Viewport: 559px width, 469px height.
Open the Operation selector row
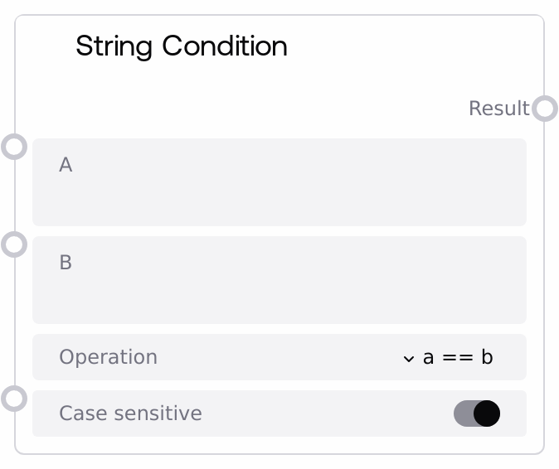(x=279, y=357)
